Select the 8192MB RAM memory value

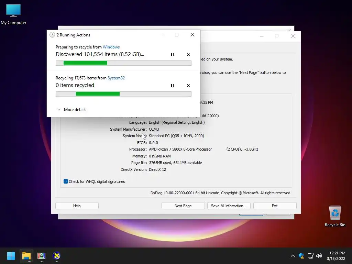click(x=159, y=156)
